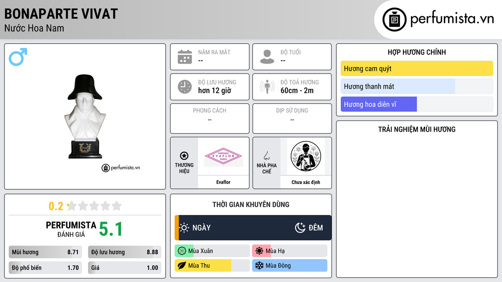Viewport: 502px width, 282px height.
Task: Click the nose icon above Nhà pha chế
Action: 266,156
